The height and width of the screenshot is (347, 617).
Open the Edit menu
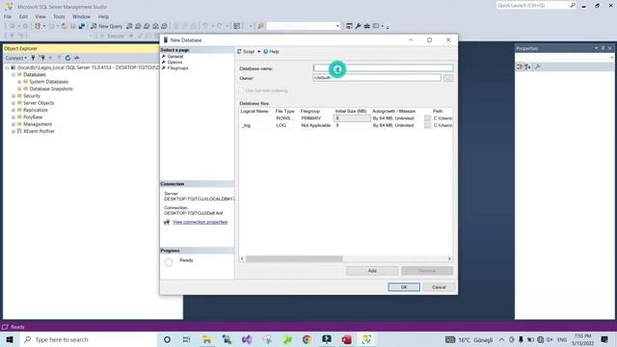point(23,16)
